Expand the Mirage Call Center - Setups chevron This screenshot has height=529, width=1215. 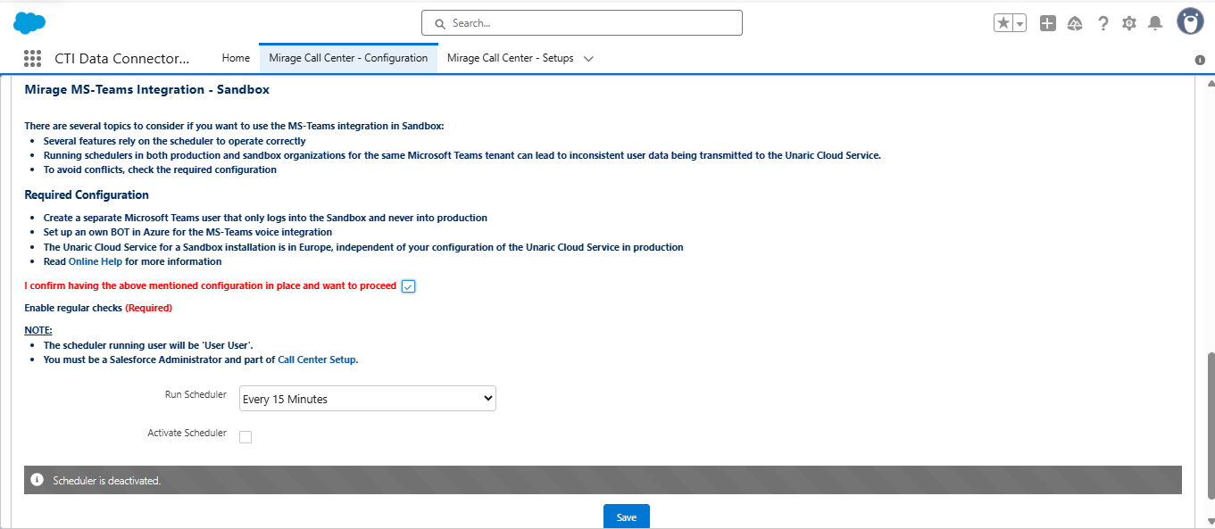click(588, 59)
